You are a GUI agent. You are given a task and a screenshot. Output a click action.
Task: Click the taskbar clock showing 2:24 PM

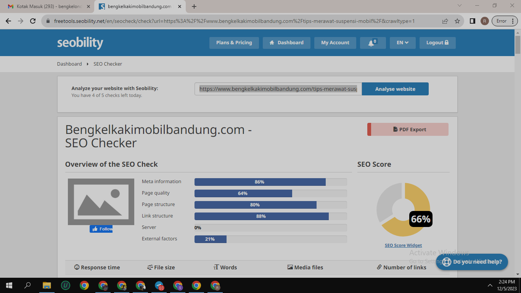pyautogui.click(x=507, y=285)
